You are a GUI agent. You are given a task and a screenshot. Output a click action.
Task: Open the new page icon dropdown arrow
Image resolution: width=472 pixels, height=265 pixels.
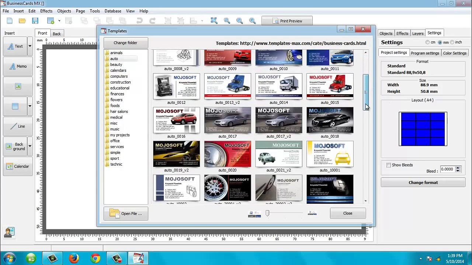59,21
